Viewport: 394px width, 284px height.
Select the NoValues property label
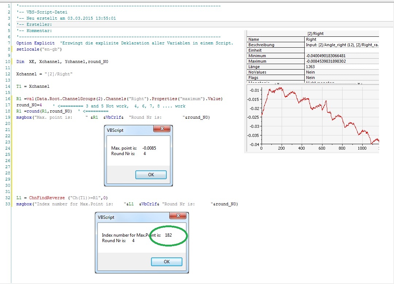point(276,72)
